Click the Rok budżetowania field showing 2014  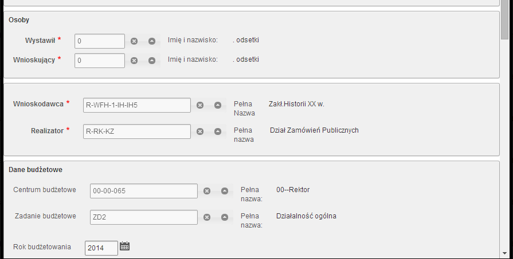click(x=101, y=248)
